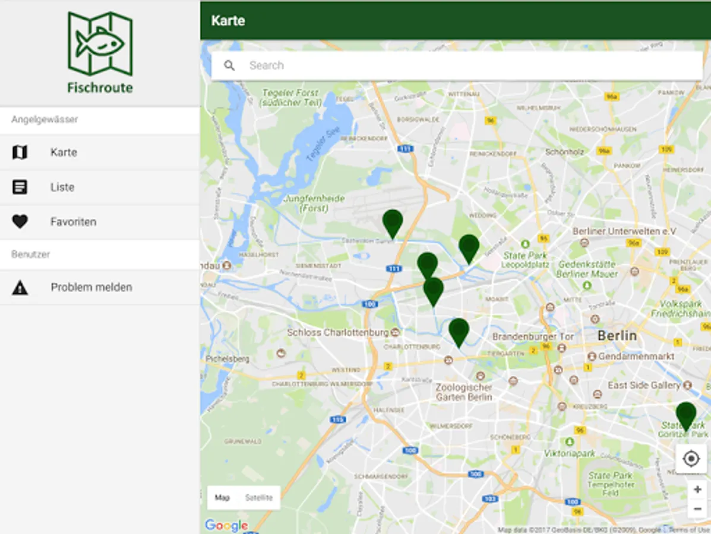Viewport: 711px width, 534px height.
Task: Click the Viktoriapark green marker
Action: coord(570,441)
